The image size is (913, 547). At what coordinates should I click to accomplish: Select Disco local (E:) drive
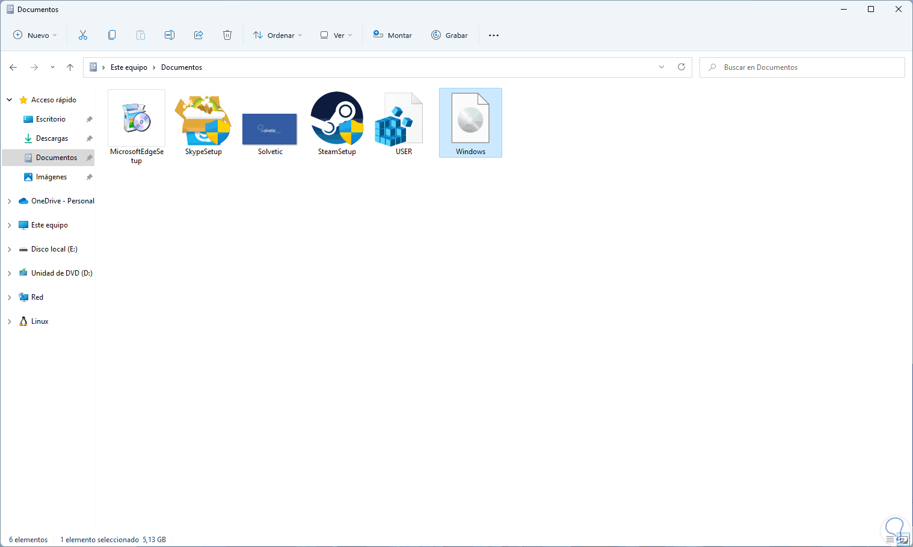(x=54, y=249)
